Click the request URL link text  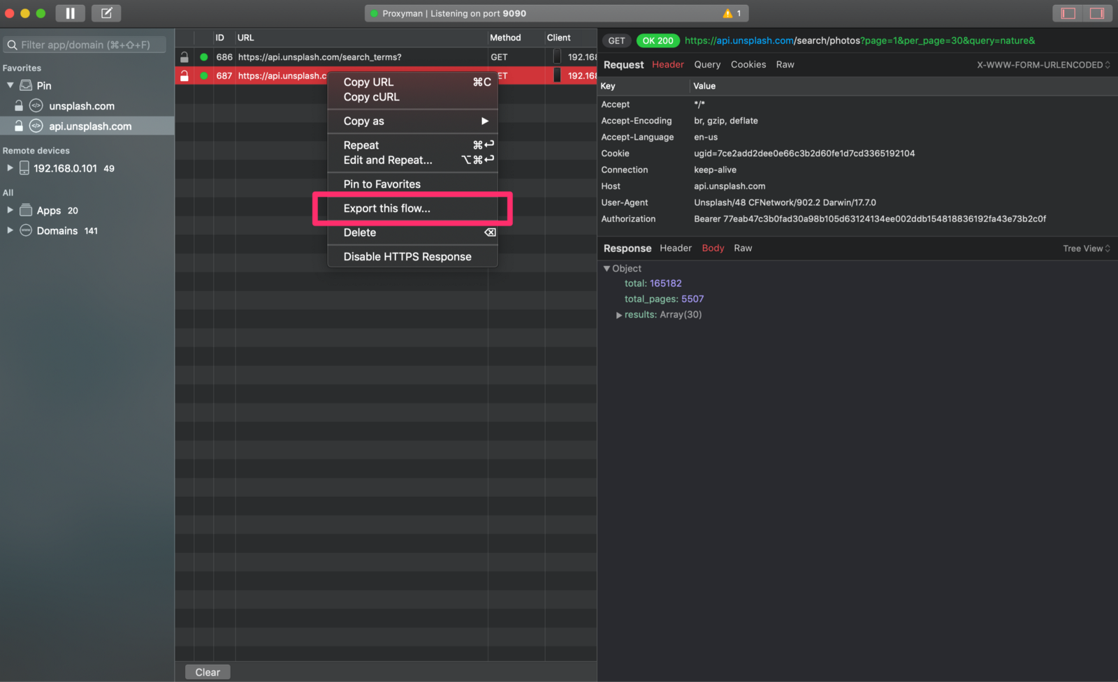[859, 40]
